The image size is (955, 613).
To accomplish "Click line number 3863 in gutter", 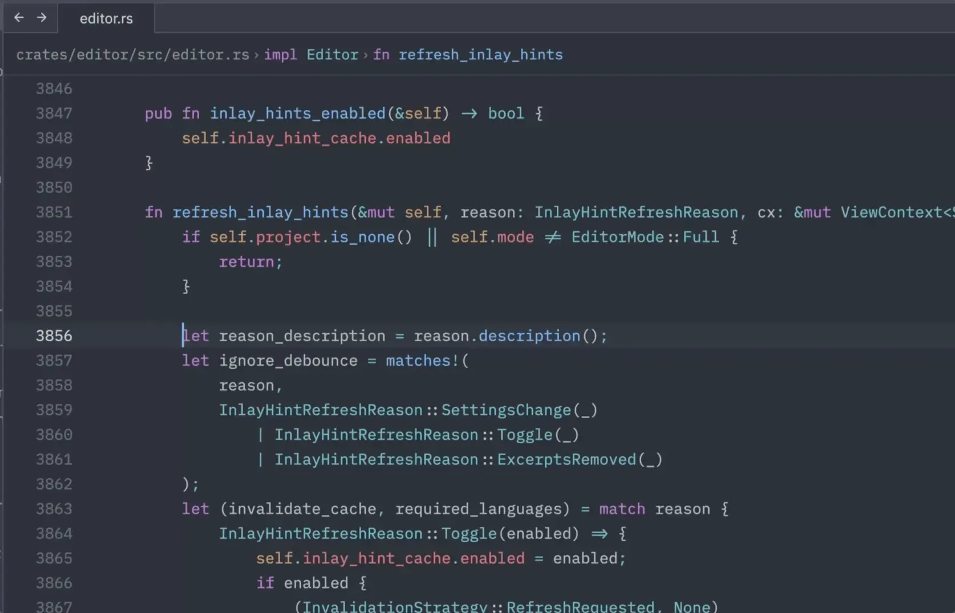I will tap(54, 509).
